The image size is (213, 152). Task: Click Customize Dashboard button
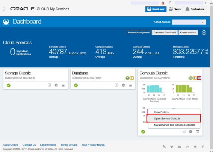165,33
